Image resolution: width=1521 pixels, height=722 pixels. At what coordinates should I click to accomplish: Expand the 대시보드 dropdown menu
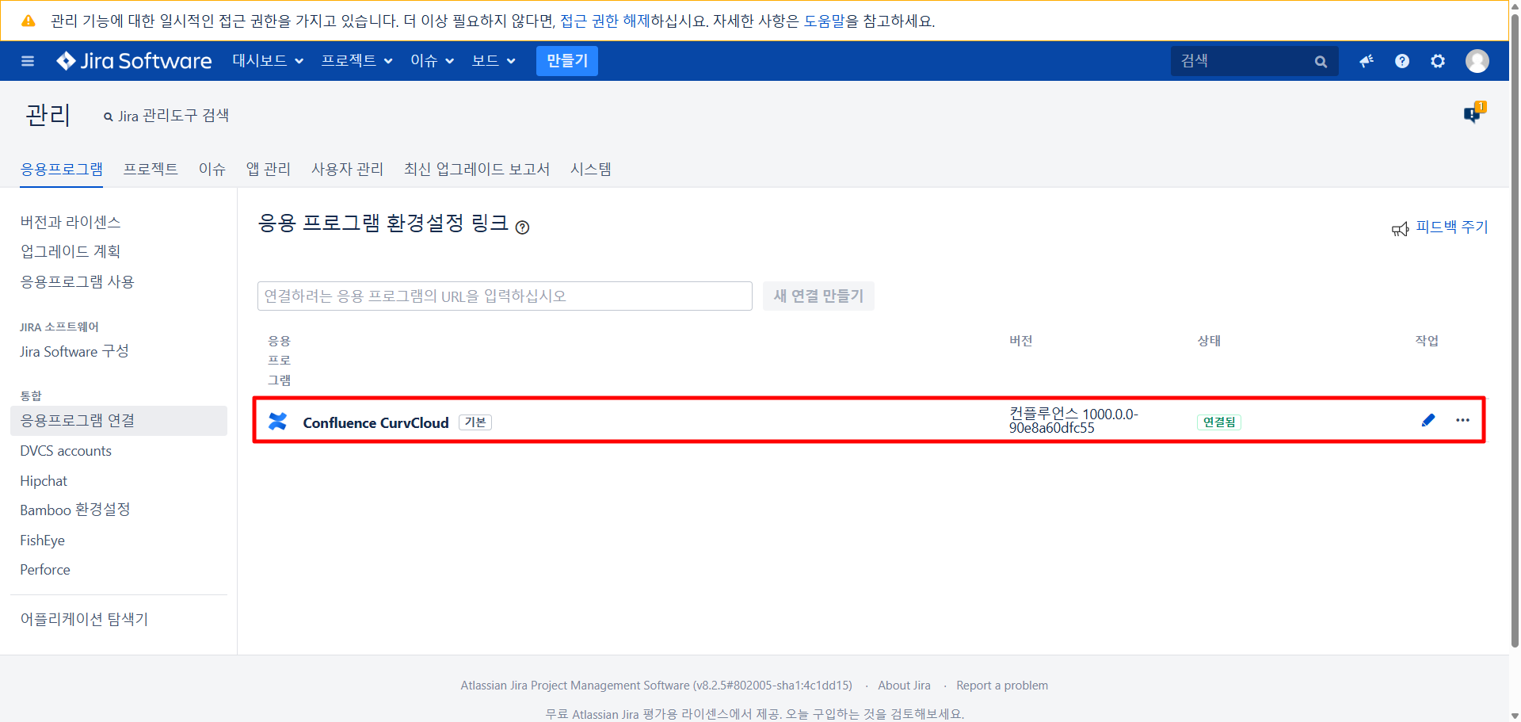point(268,61)
